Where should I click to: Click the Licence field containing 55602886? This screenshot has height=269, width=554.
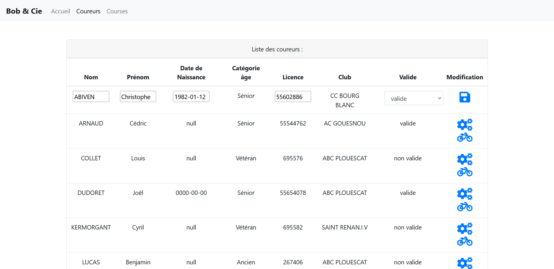pyautogui.click(x=293, y=97)
